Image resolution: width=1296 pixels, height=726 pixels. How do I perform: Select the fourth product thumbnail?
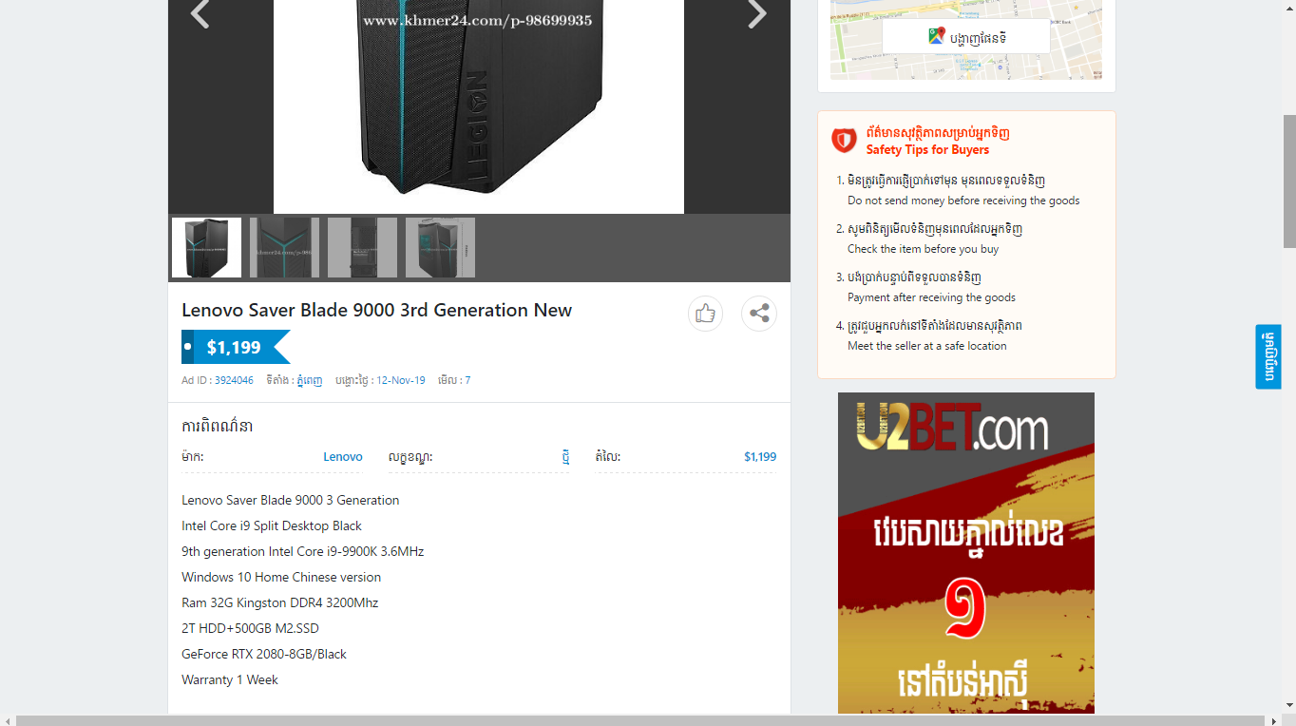click(440, 248)
